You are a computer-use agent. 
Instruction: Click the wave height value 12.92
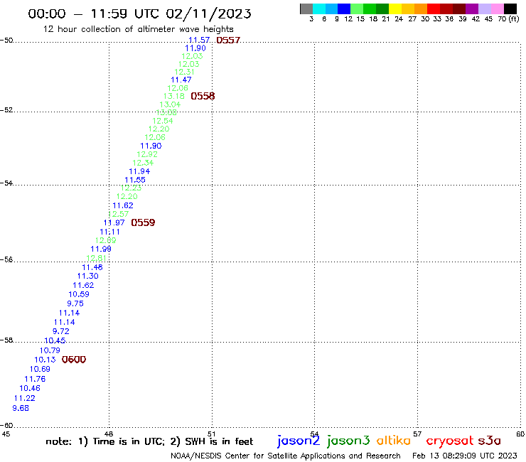tap(147, 154)
